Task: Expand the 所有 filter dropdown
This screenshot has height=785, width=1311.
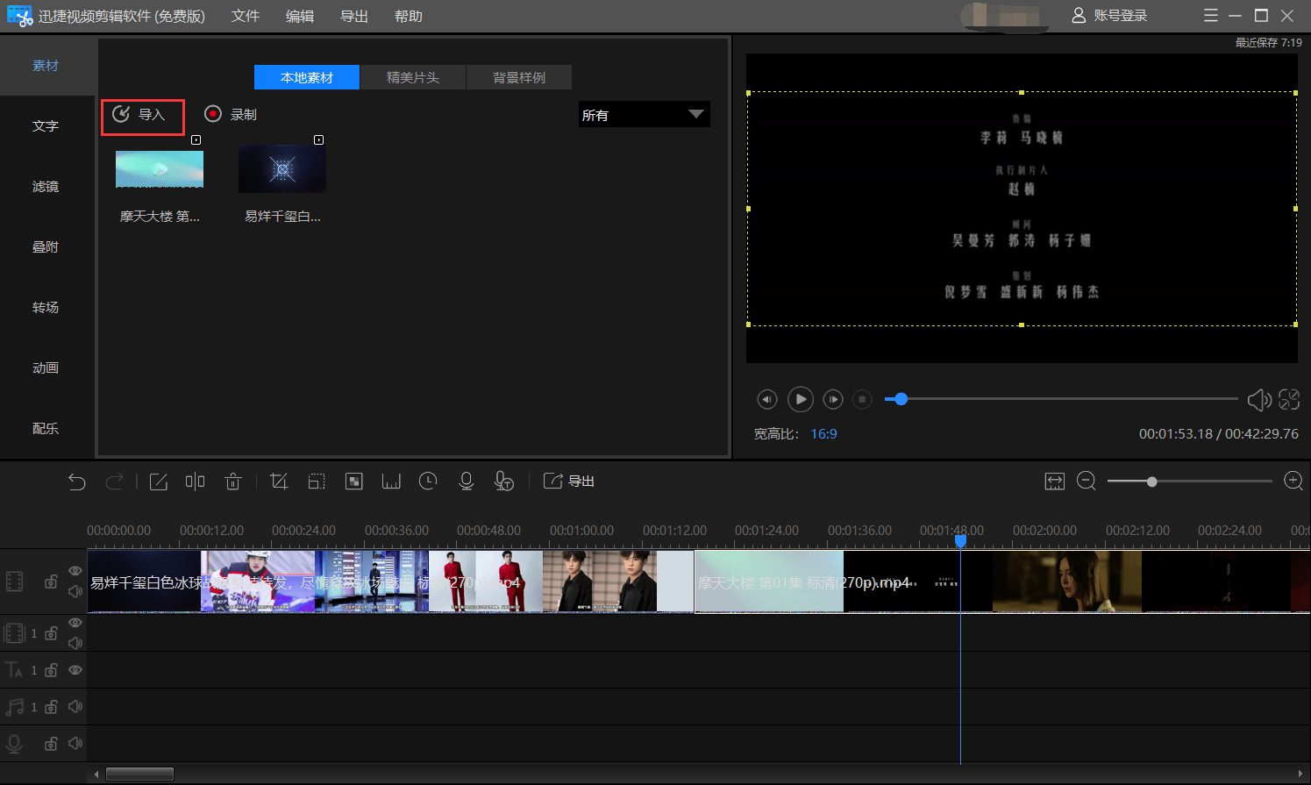Action: click(645, 115)
